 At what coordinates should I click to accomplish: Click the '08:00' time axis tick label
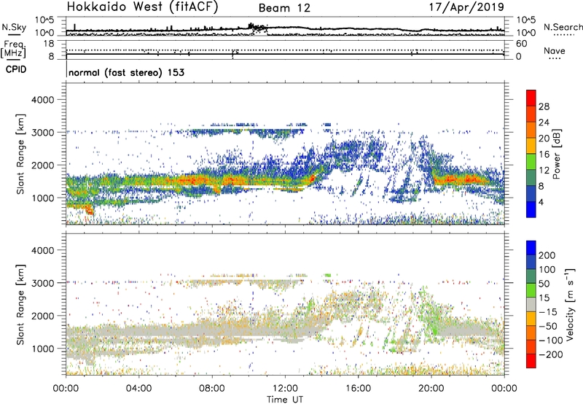[212, 389]
